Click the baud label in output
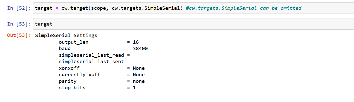This screenshot has width=354, height=102. point(65,49)
